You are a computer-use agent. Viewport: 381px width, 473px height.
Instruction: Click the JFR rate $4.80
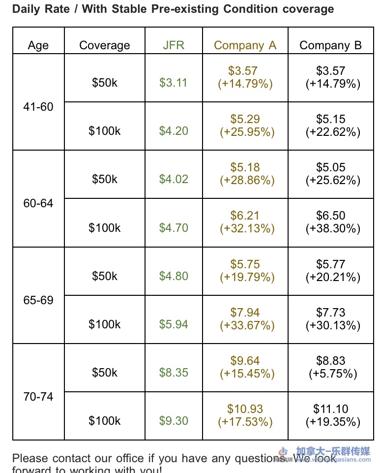174,276
